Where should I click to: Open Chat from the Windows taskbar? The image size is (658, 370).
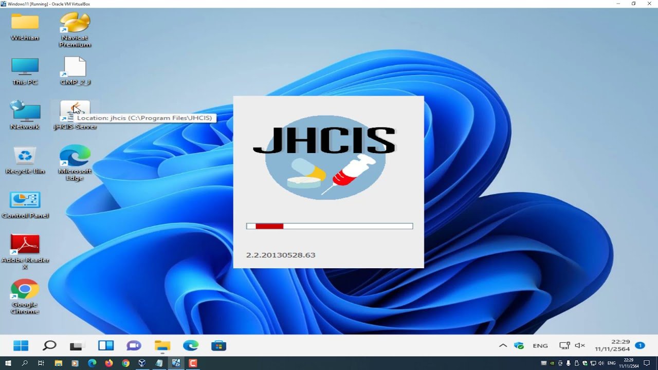point(134,345)
